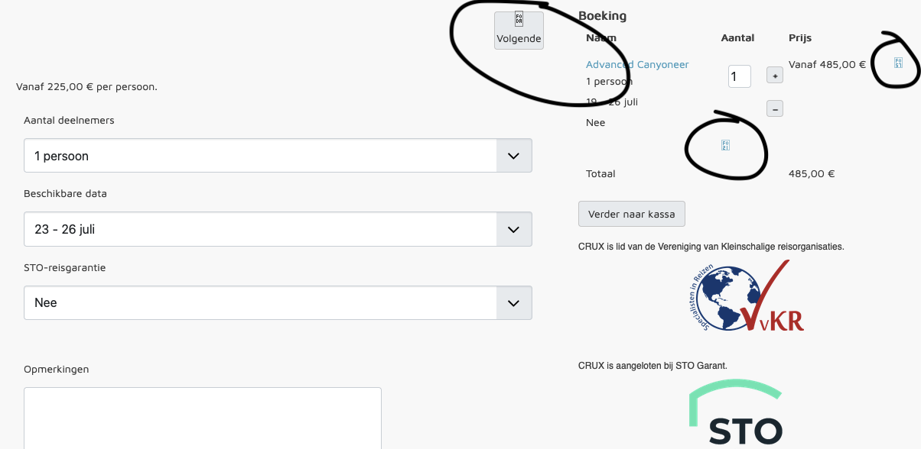
Task: Click the Prijs column header
Action: pos(800,37)
